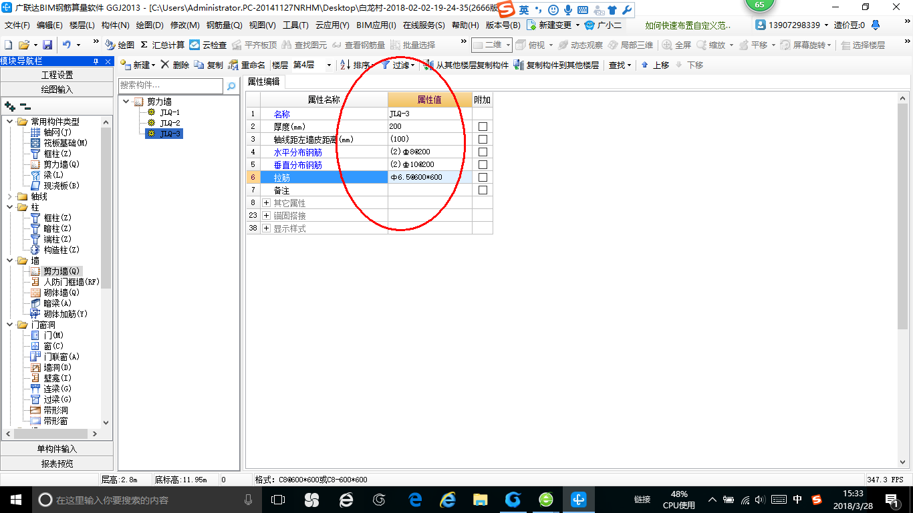Open the 绘图输入 panel button

tap(57, 89)
